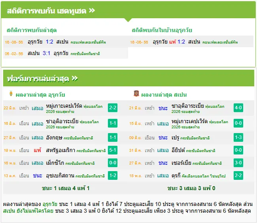Click the double-chevron icon beside ฟอร์มการเล่นล่าสุด header

pos(75,78)
